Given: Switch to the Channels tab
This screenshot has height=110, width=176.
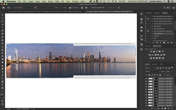Looking at the screenshot, I should coord(154,64).
